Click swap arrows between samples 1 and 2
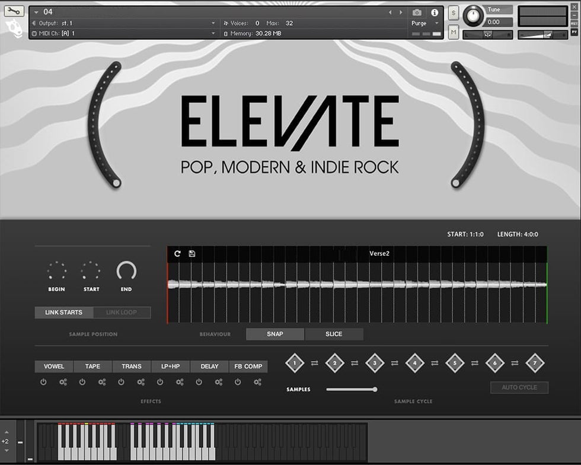The height and width of the screenshot is (465, 581). pos(314,363)
